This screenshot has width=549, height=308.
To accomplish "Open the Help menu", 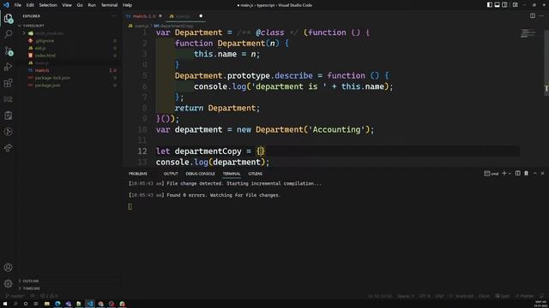I will click(x=127, y=5).
